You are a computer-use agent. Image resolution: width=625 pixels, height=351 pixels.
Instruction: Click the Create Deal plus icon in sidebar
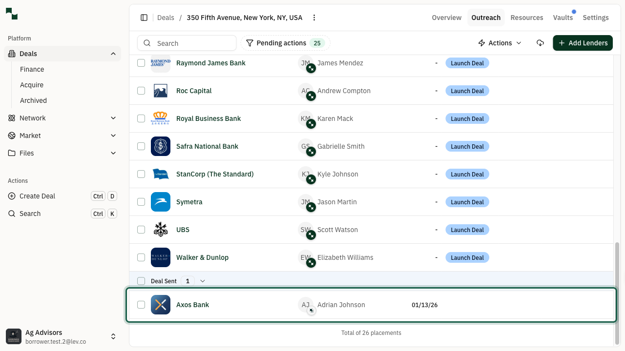(x=11, y=196)
